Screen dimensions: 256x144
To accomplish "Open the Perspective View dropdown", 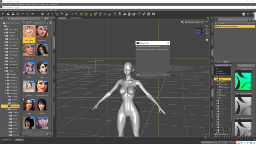I will click(x=194, y=22).
